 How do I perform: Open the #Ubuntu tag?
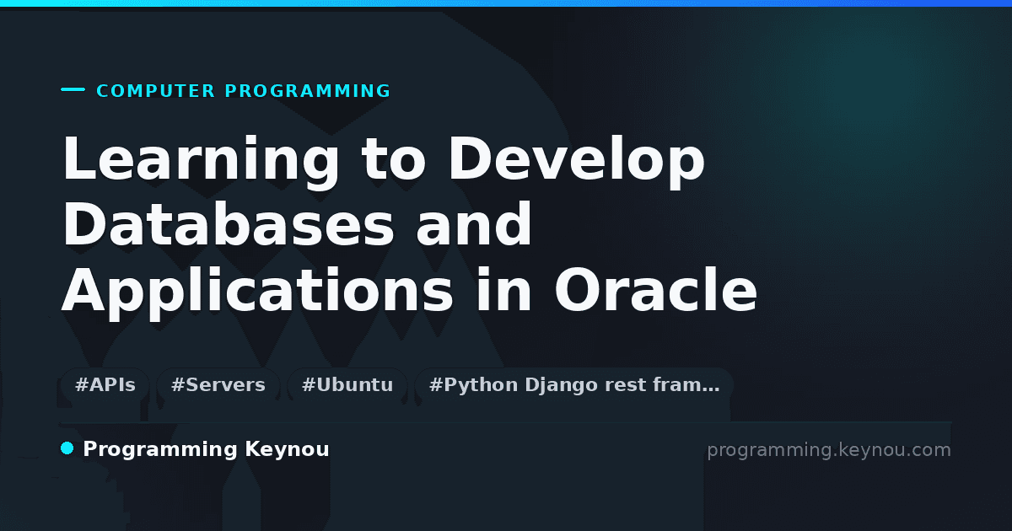tap(347, 385)
